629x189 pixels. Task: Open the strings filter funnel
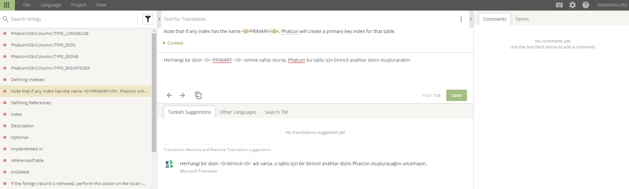click(x=148, y=19)
